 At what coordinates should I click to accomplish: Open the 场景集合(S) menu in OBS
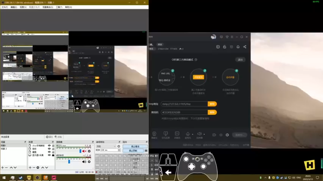(x=48, y=7)
